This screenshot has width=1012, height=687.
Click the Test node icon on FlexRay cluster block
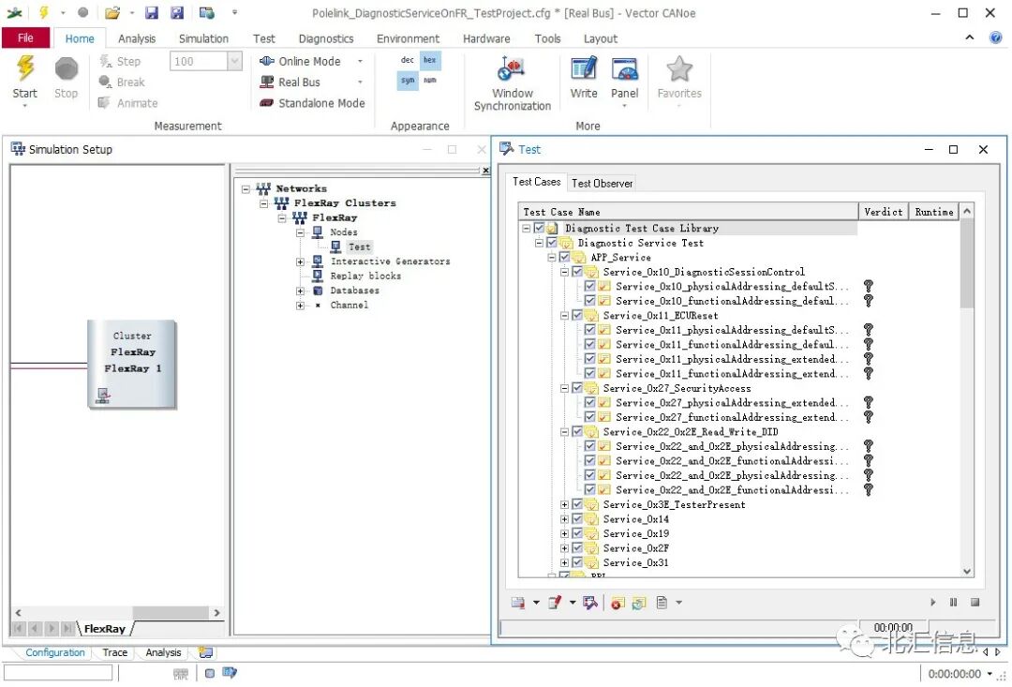click(x=103, y=395)
